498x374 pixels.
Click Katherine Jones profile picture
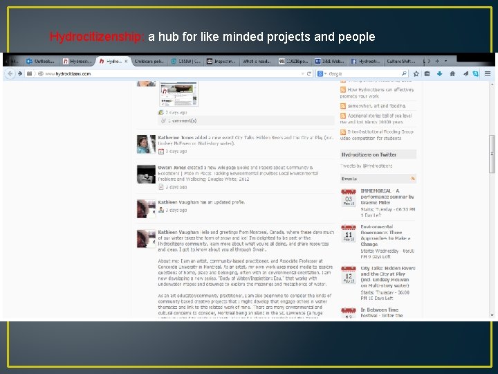tap(146, 144)
